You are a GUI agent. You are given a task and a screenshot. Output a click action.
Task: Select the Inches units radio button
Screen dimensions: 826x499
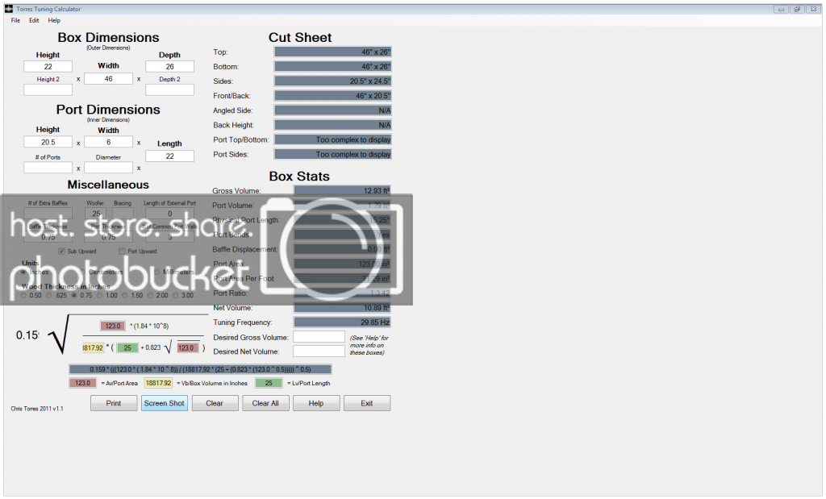click(23, 272)
